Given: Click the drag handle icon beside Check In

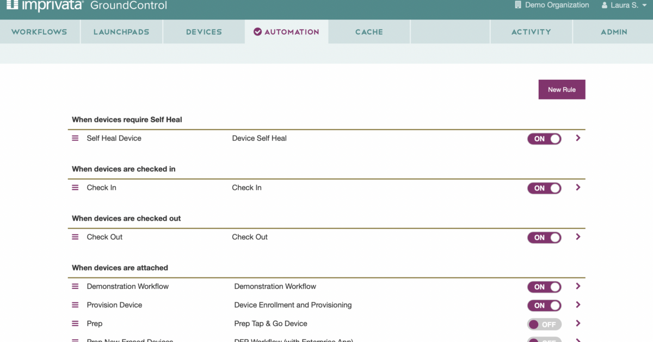Looking at the screenshot, I should 75,188.
